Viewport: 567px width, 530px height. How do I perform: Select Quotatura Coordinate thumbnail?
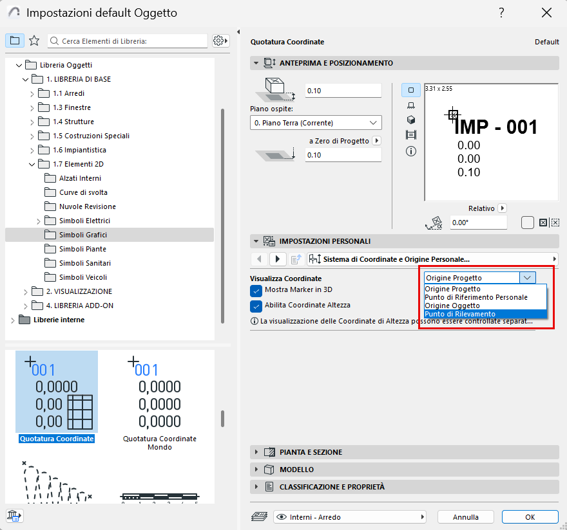pyautogui.click(x=57, y=397)
